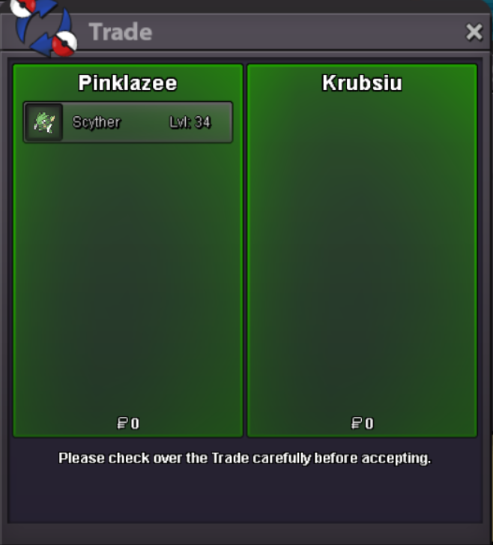Screen dimensions: 493x545
Task: Click Krubsiu's Pokédollar currency symbol
Action: [x=356, y=424]
